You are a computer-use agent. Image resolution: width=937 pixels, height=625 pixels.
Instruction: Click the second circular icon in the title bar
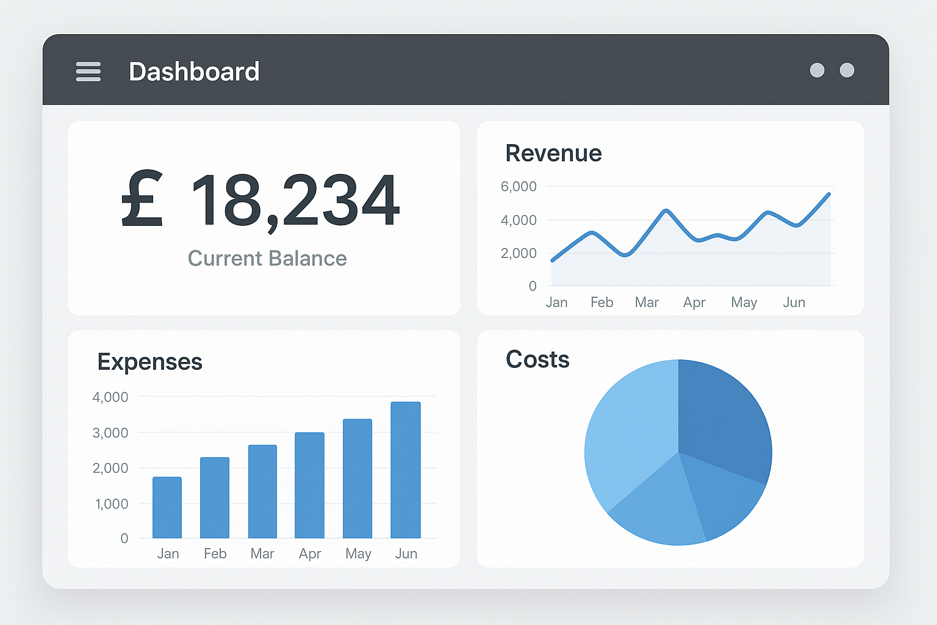point(847,70)
